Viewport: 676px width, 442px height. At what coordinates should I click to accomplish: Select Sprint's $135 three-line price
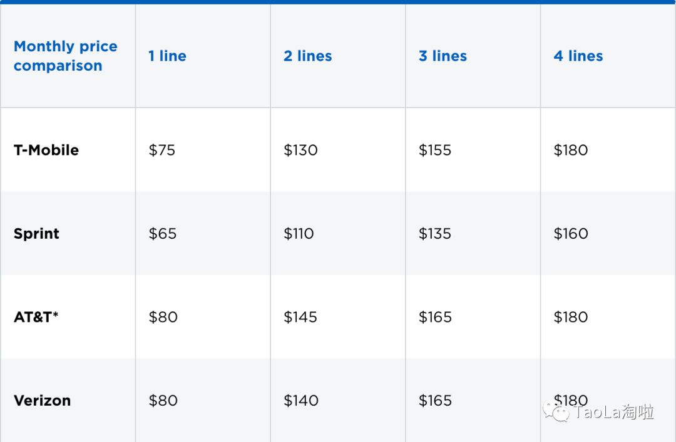coord(434,233)
